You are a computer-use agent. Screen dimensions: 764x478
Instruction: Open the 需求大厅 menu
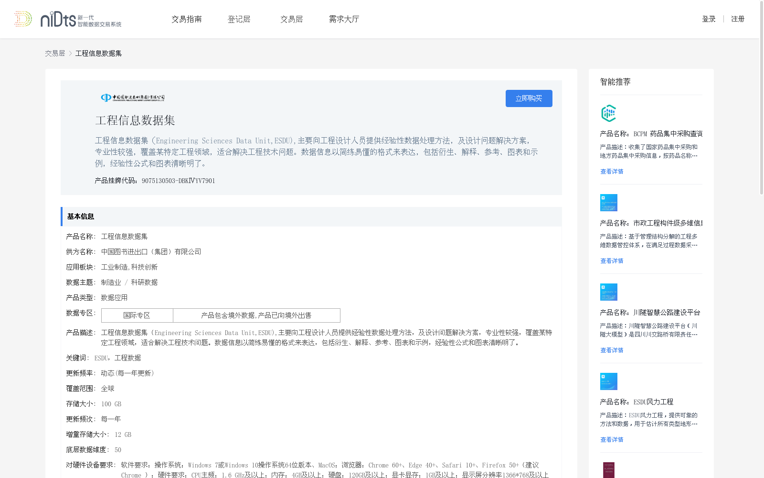click(344, 19)
